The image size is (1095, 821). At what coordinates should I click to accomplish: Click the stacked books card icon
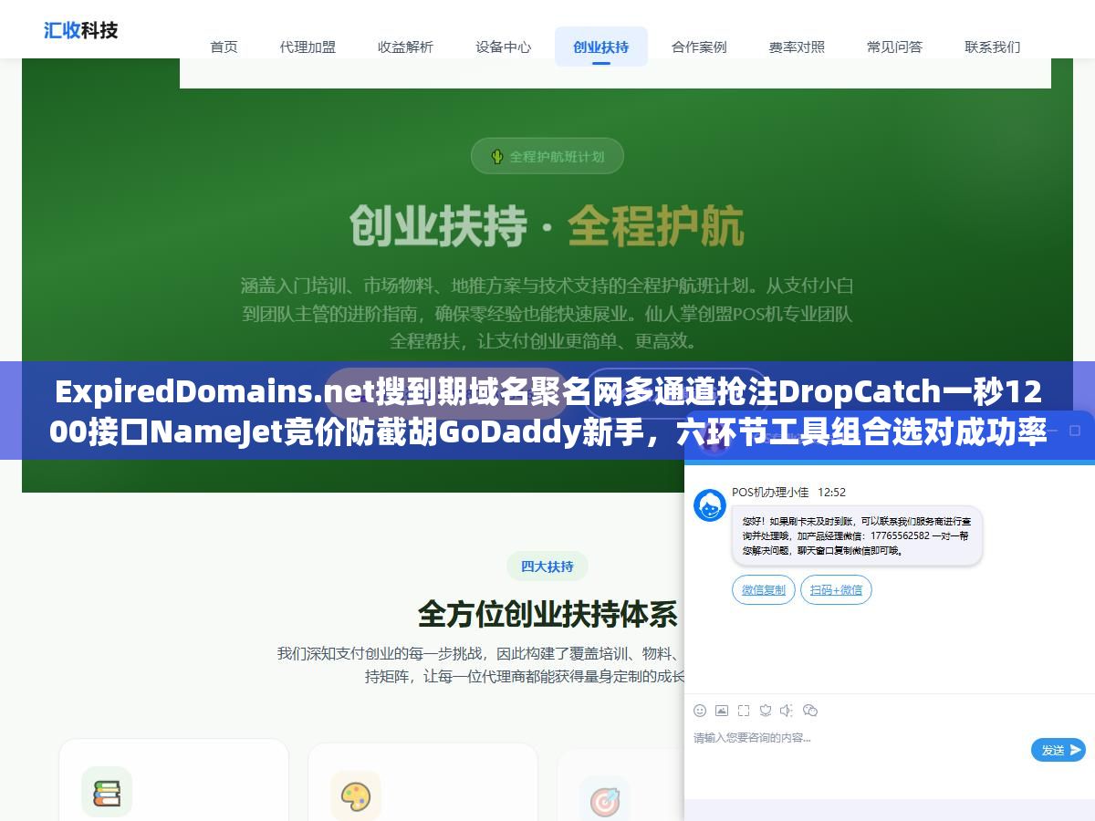(107, 792)
